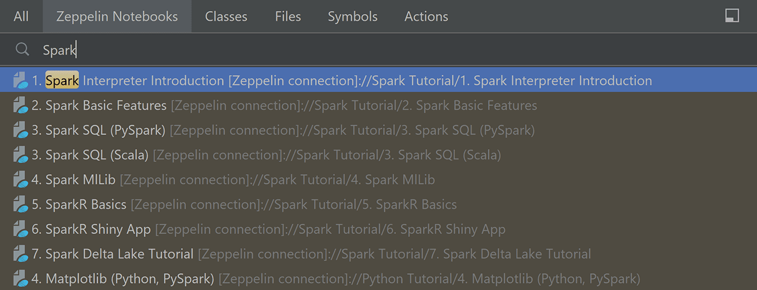Click the search field containing "Spark"
This screenshot has height=290, width=757.
pos(349,50)
